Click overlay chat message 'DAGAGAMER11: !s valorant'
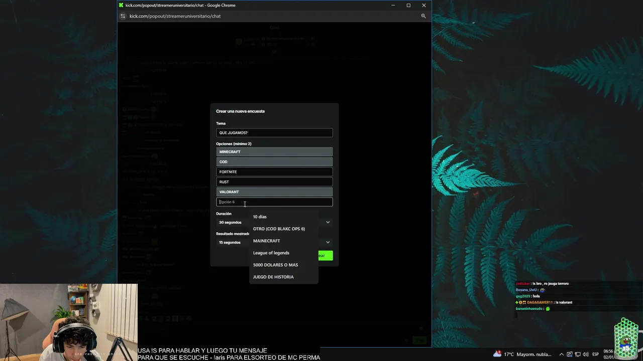Image resolution: width=643 pixels, height=361 pixels. pyautogui.click(x=544, y=302)
